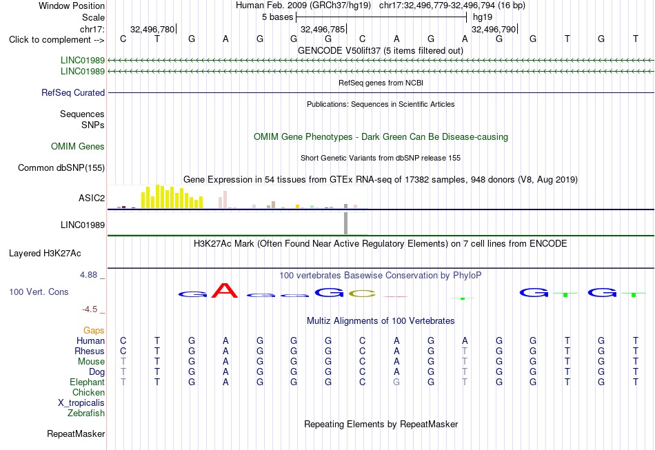Click the "chr17:" ruler label
The image size is (655, 450).
(x=92, y=29)
